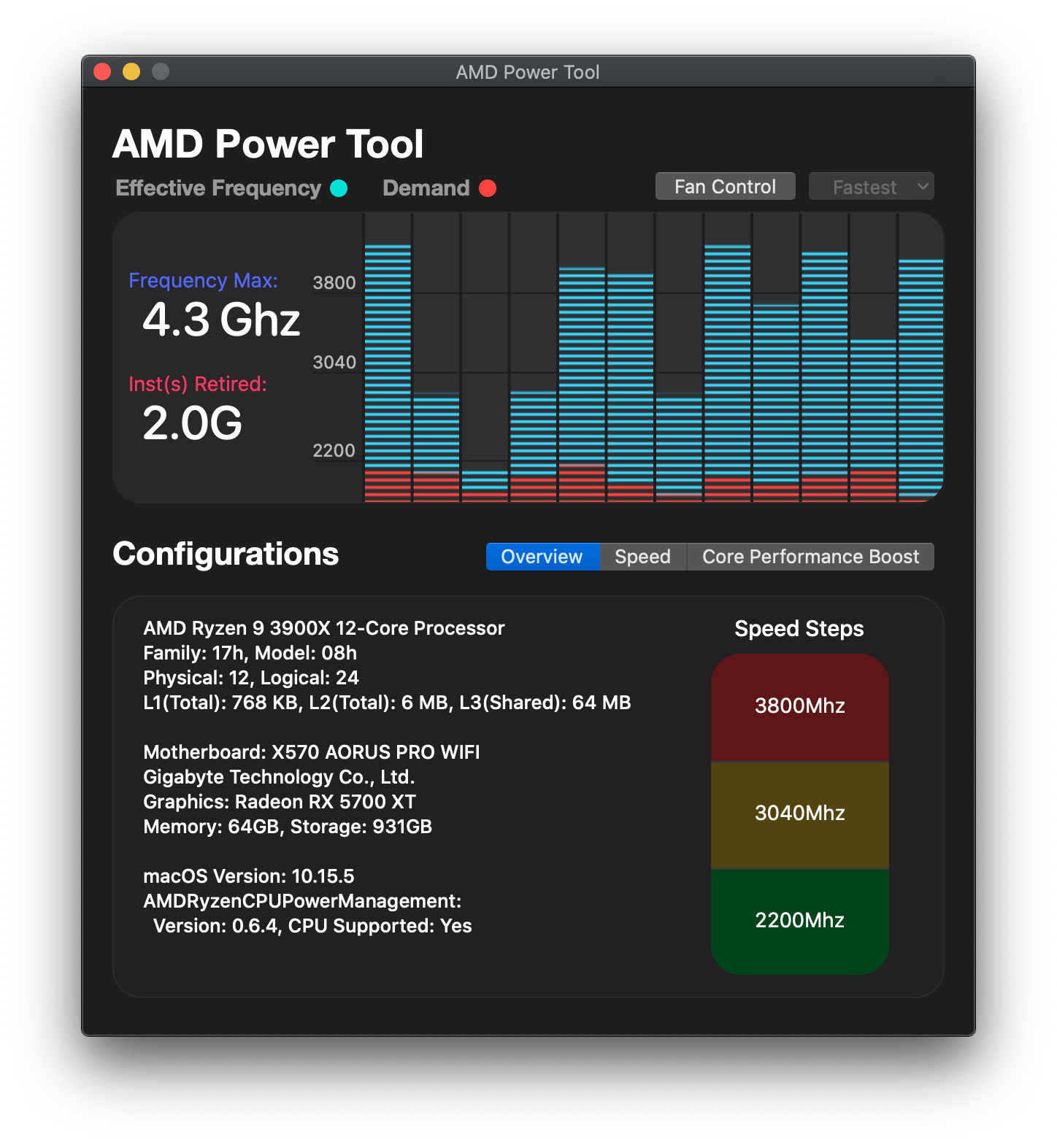The width and height of the screenshot is (1057, 1144).
Task: Click the AMD Ryzen 9 3900X processor line
Action: pos(324,628)
